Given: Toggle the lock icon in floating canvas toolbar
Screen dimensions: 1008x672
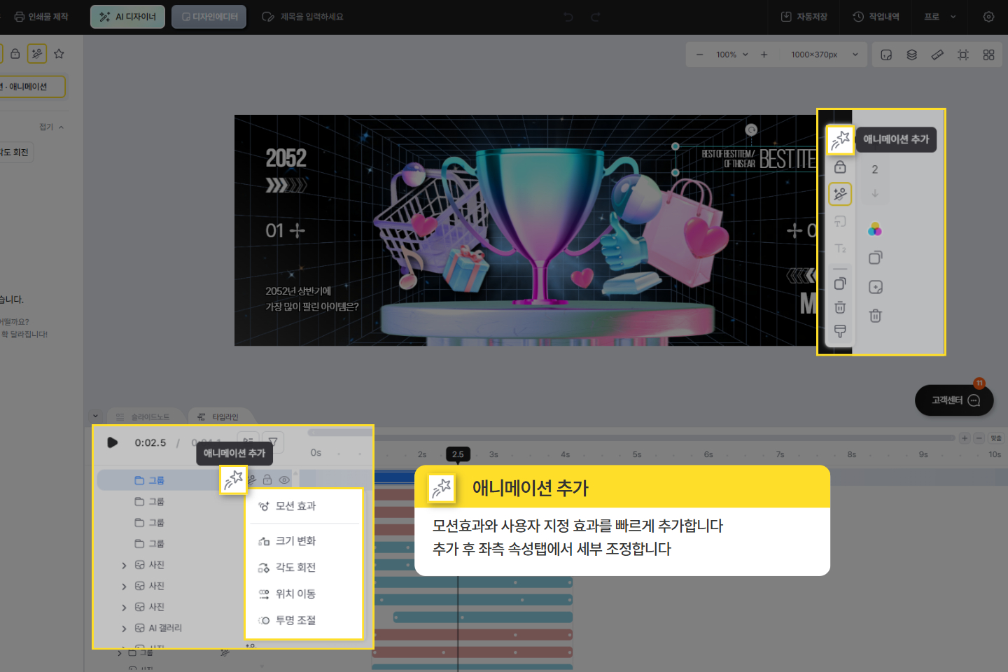Looking at the screenshot, I should pyautogui.click(x=840, y=167).
